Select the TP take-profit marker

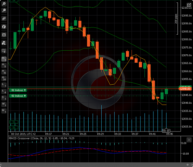pos(14,1)
